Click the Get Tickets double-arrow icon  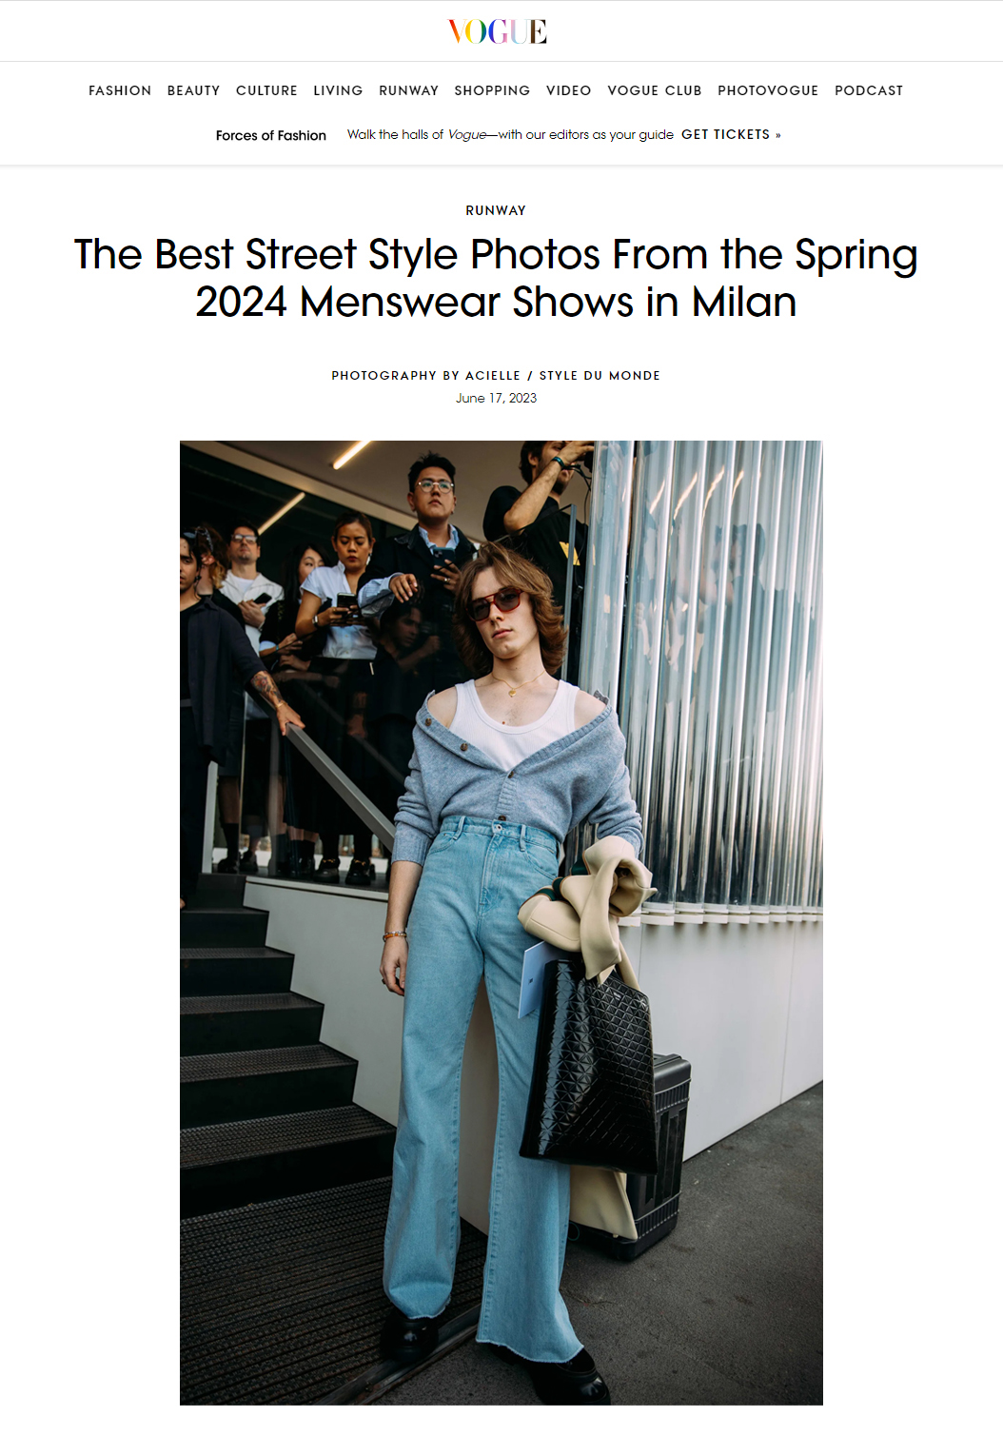coord(777,135)
